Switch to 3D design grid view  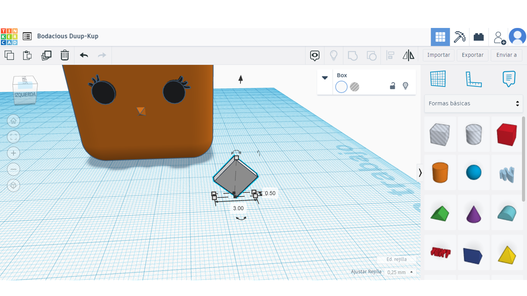tap(440, 37)
